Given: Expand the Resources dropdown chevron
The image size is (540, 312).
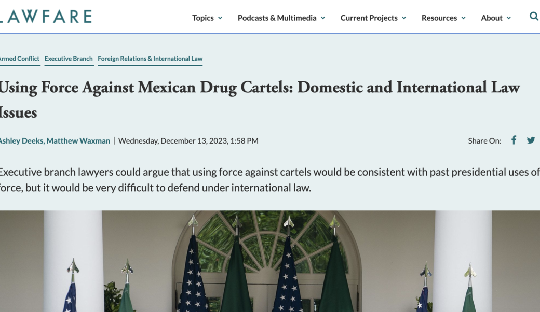Looking at the screenshot, I should click(x=463, y=18).
